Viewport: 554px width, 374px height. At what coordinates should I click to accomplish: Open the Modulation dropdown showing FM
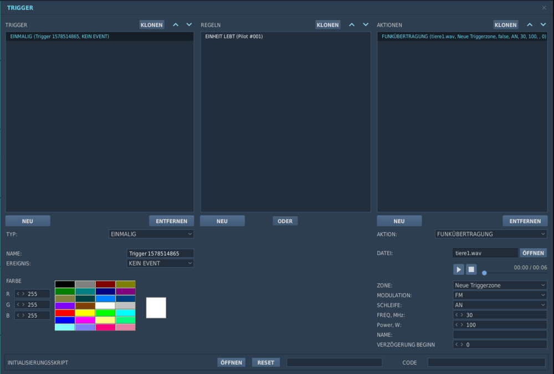coord(500,295)
